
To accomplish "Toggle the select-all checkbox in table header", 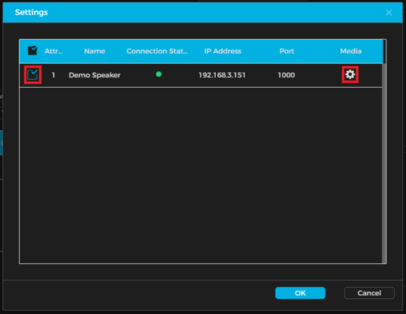I will [x=32, y=51].
